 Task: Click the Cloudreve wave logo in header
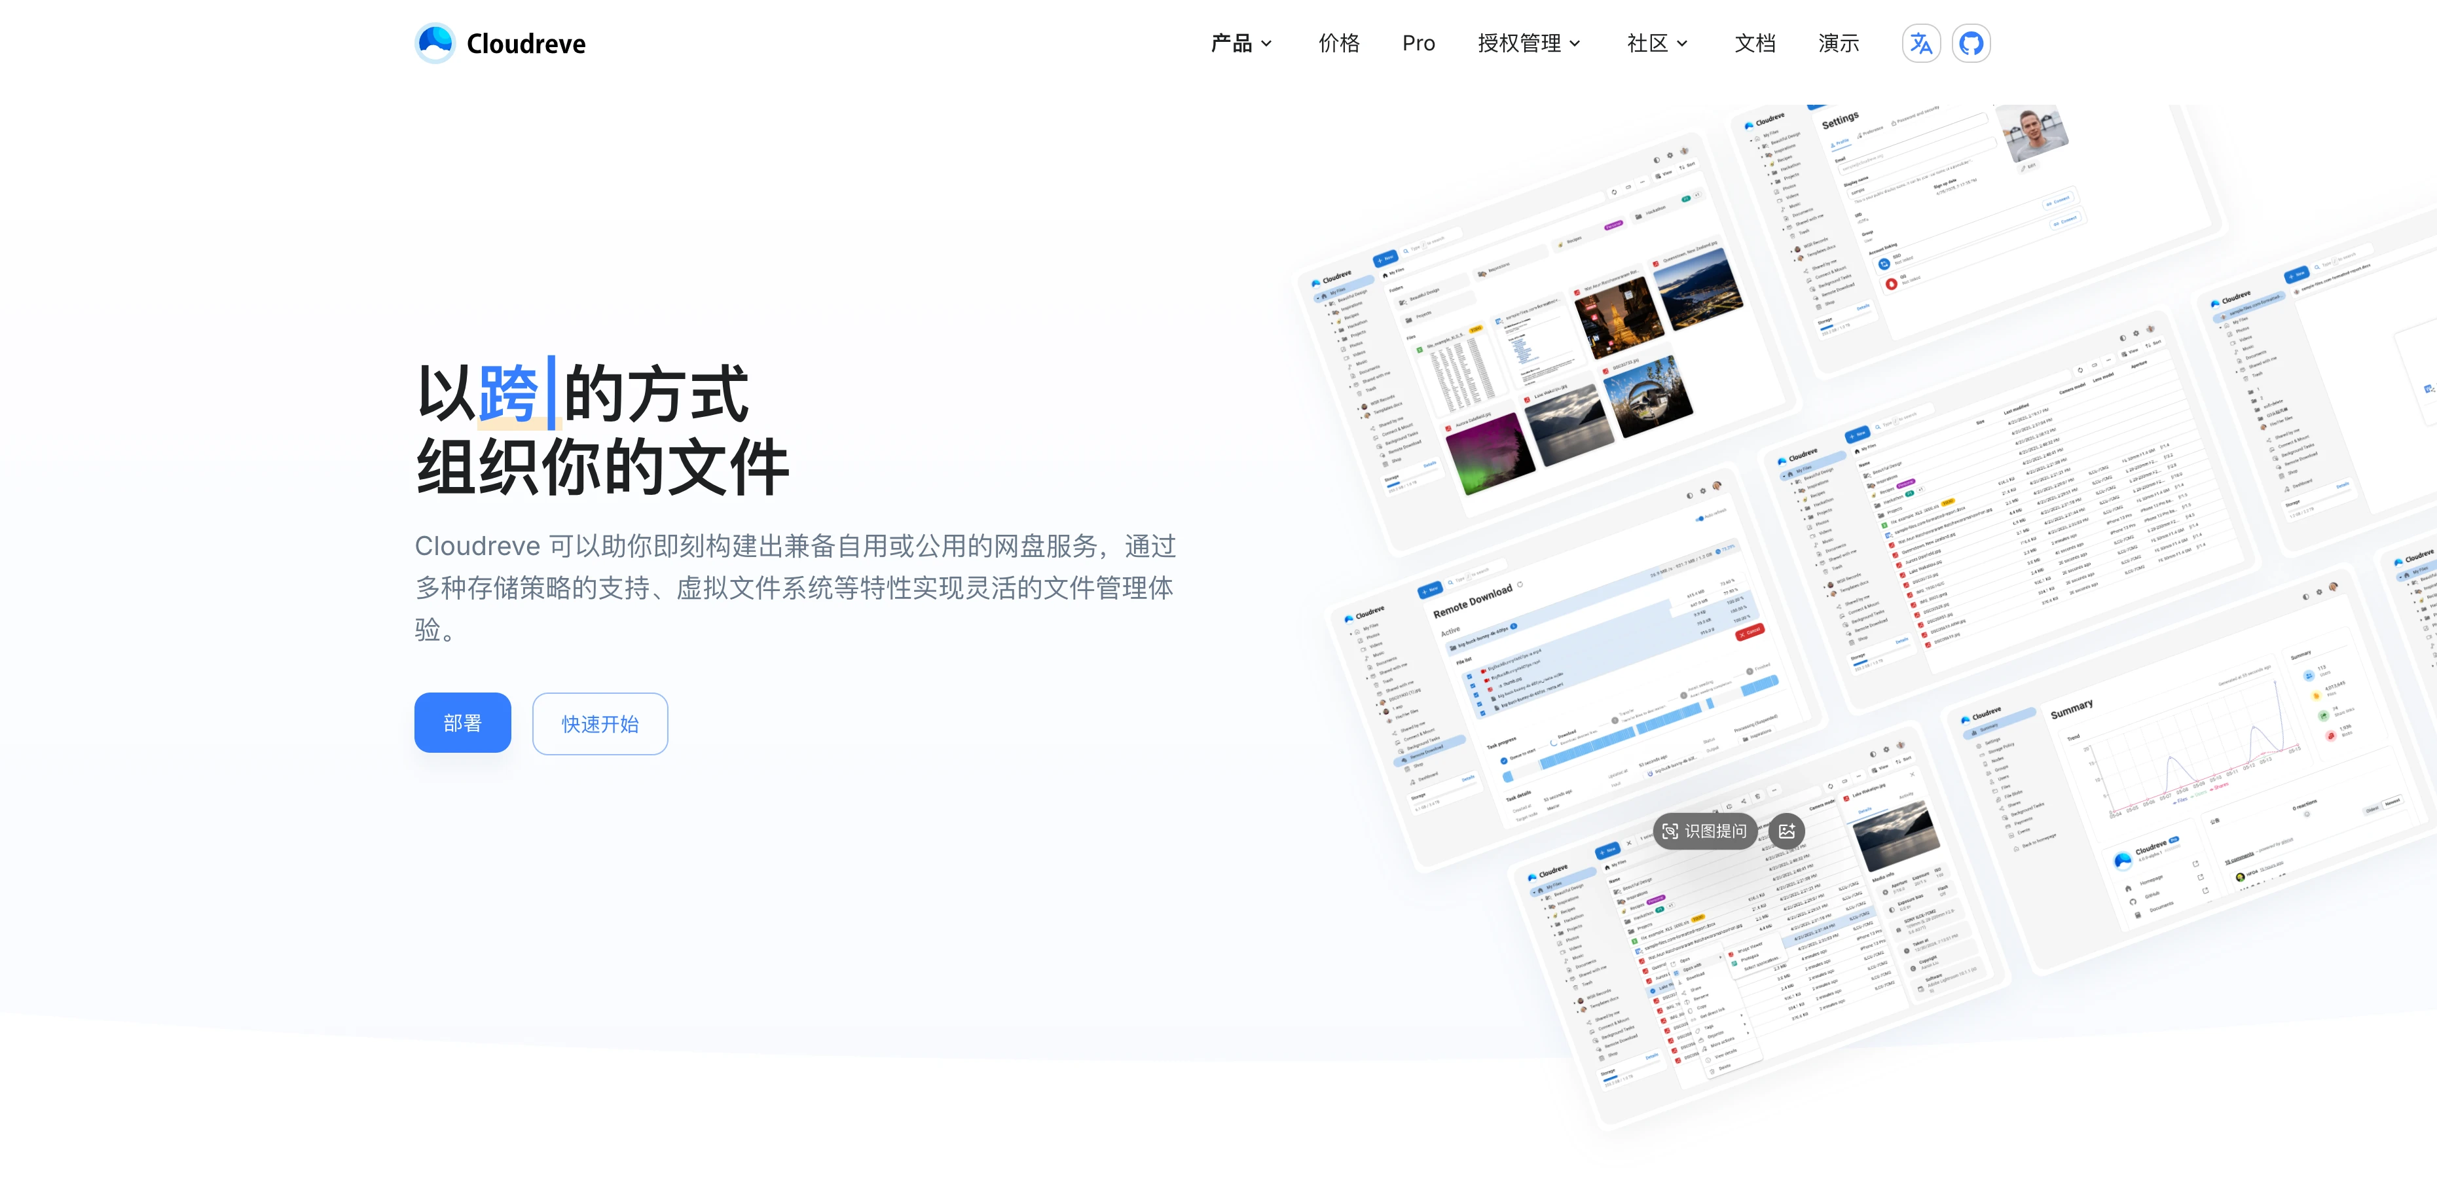click(x=434, y=43)
